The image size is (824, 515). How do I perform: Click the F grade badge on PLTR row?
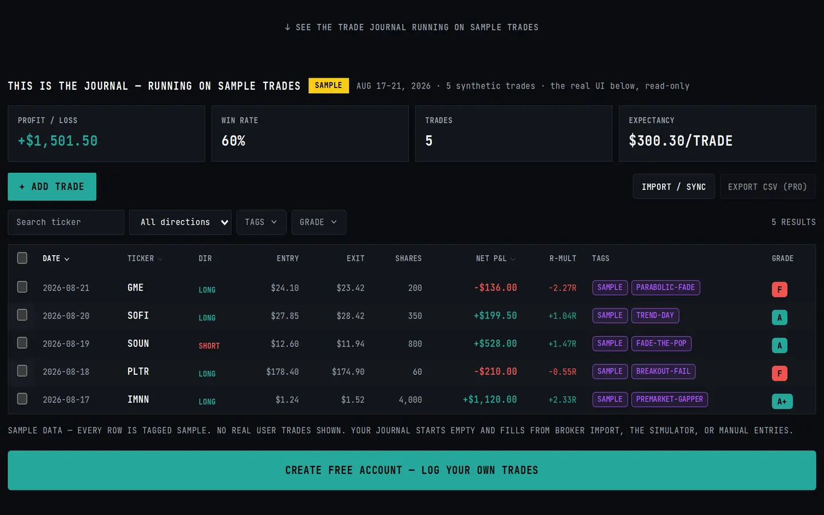point(779,374)
